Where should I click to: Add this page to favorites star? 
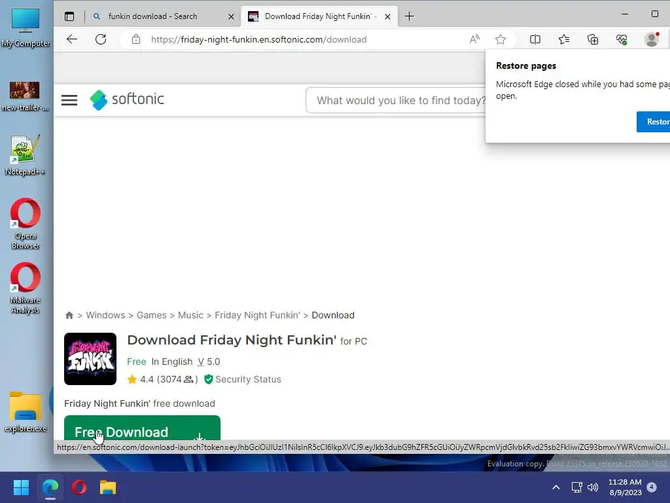coord(501,39)
